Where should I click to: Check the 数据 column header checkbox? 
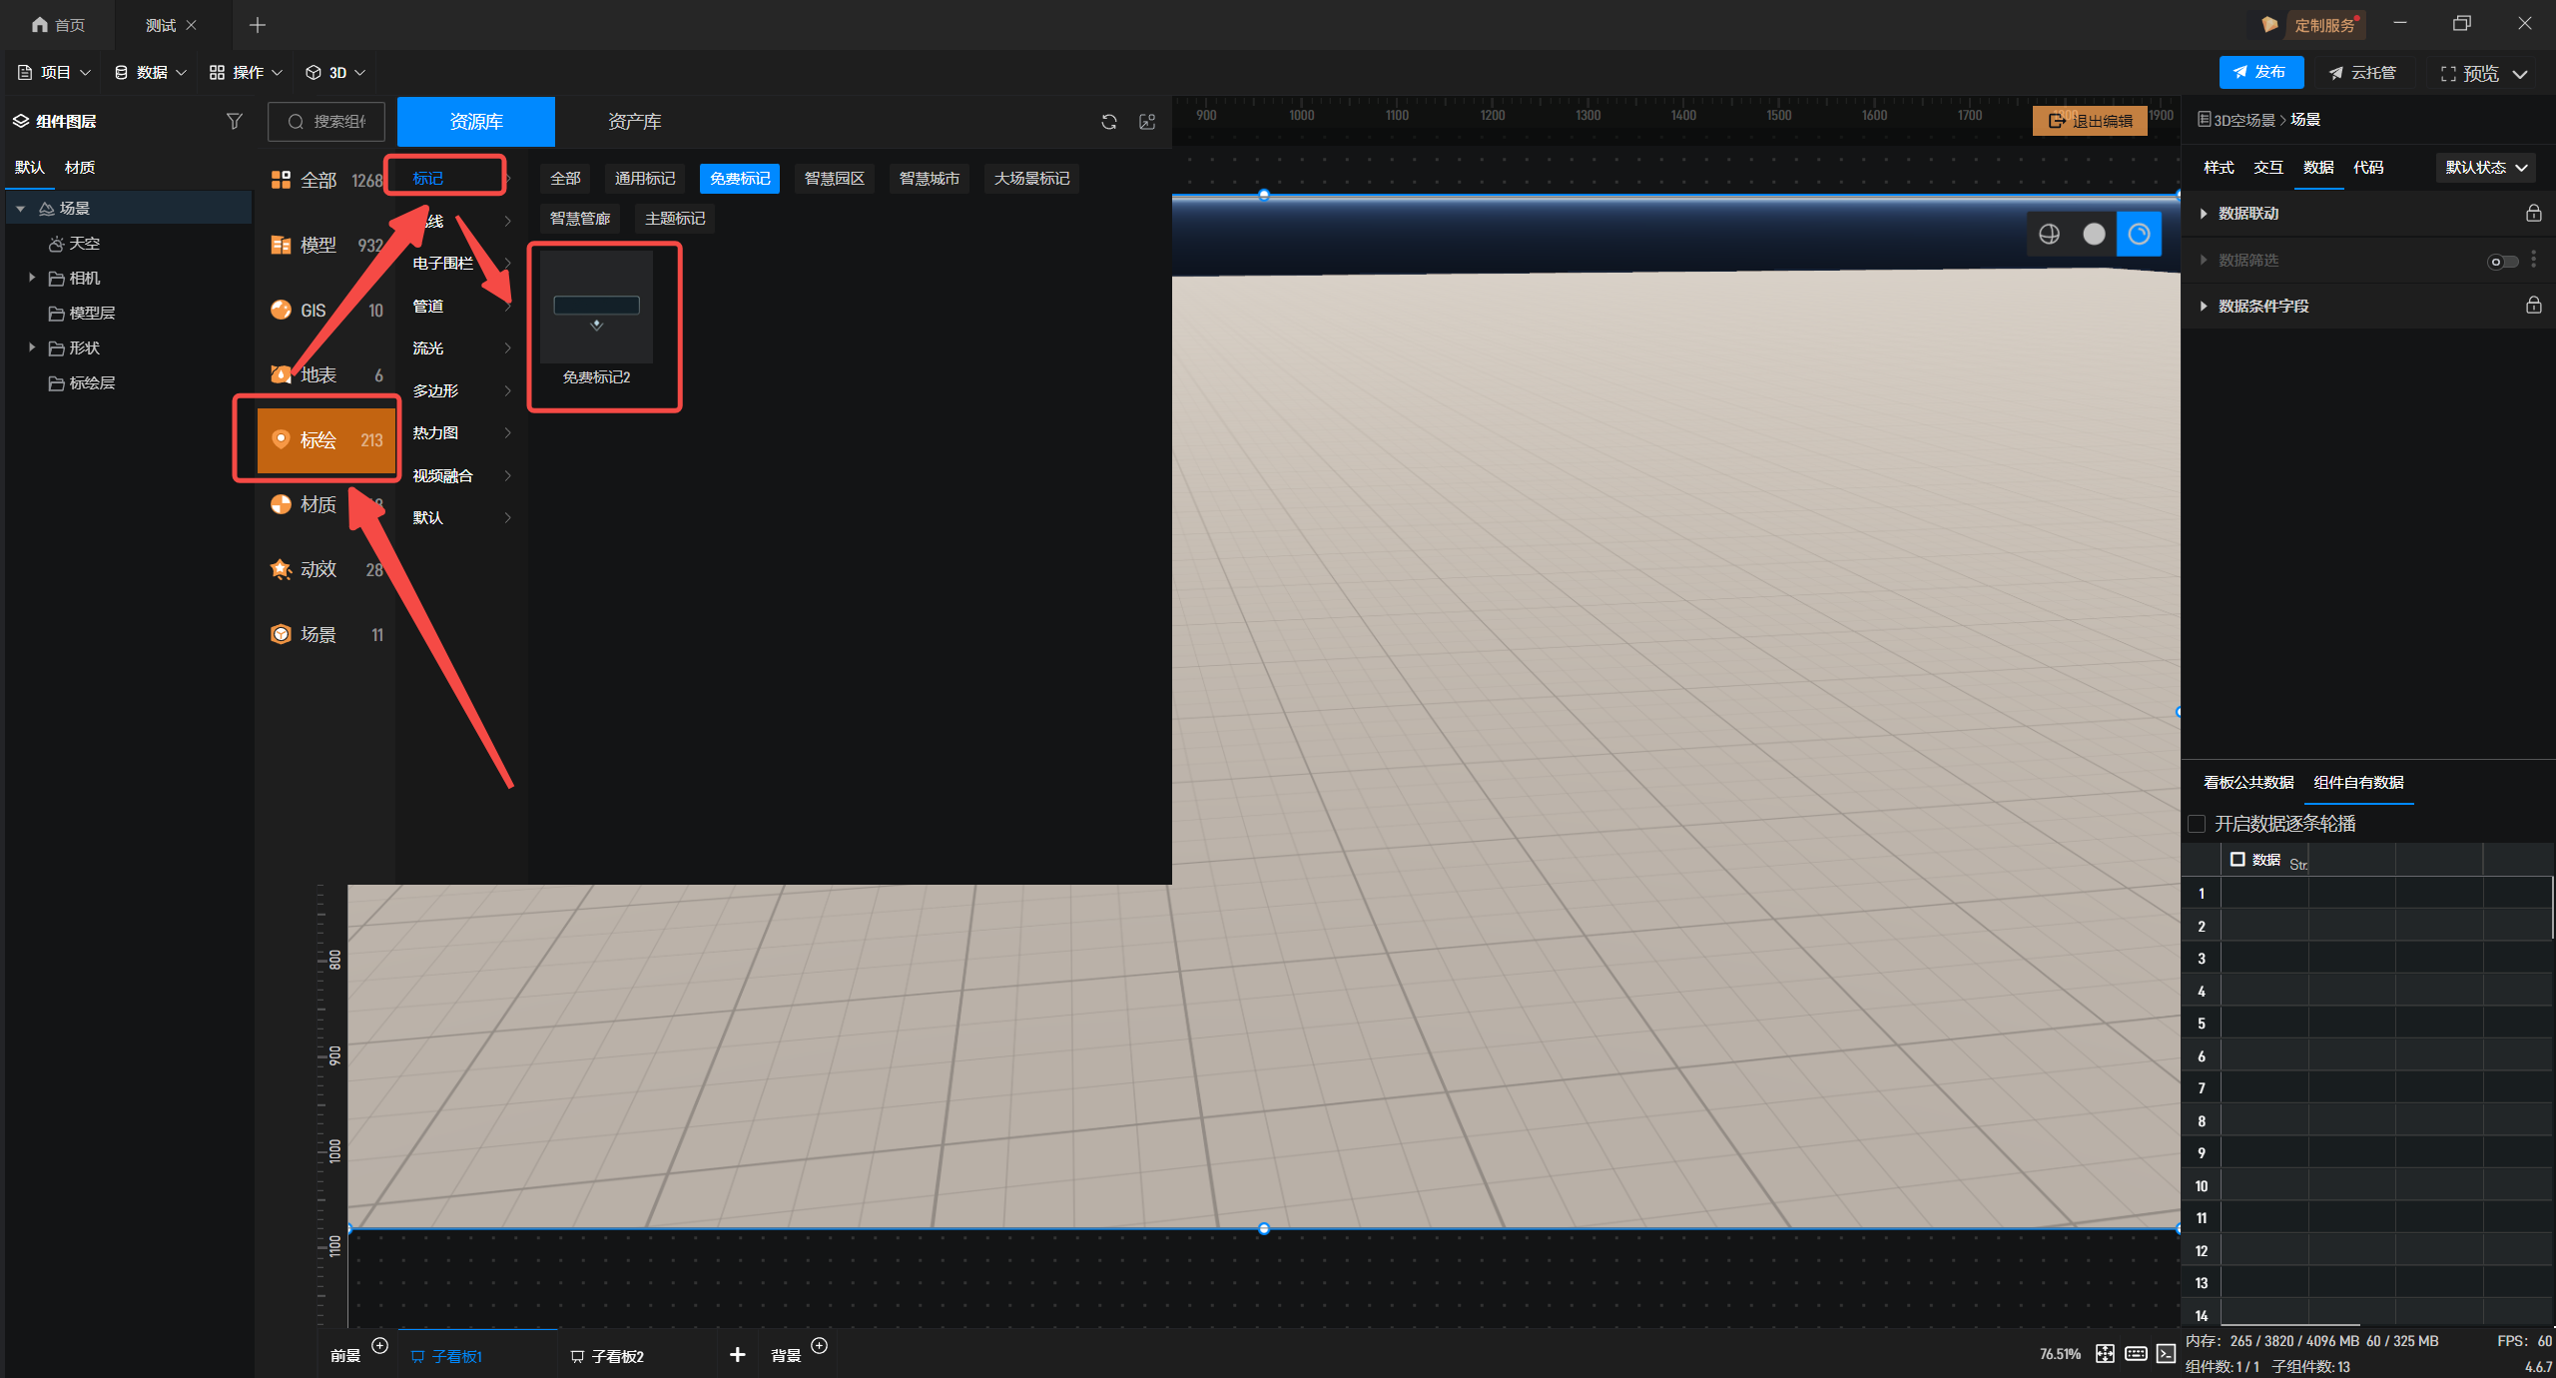click(2237, 859)
